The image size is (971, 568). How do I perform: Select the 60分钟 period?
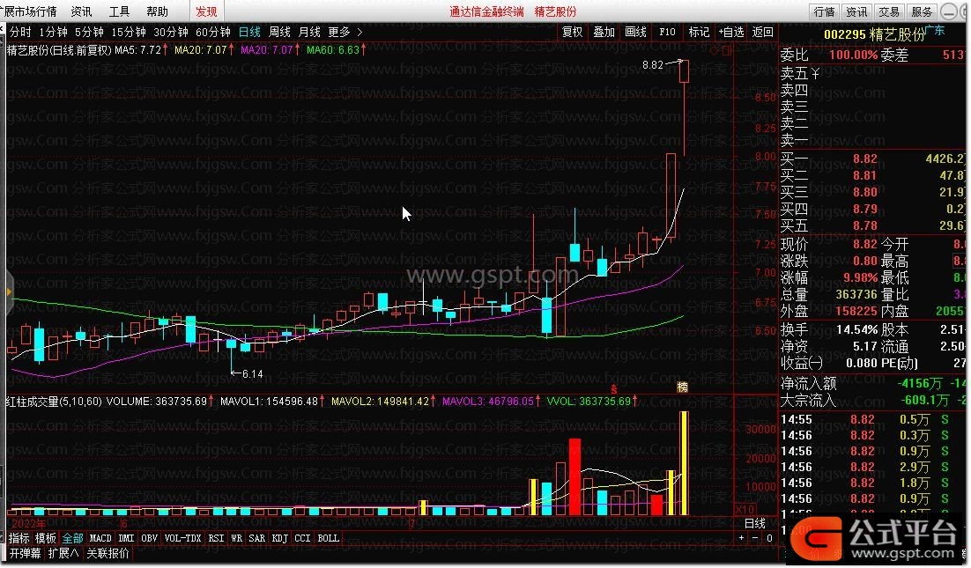click(212, 32)
